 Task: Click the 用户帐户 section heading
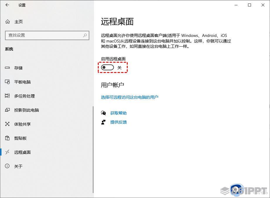pyautogui.click(x=112, y=85)
